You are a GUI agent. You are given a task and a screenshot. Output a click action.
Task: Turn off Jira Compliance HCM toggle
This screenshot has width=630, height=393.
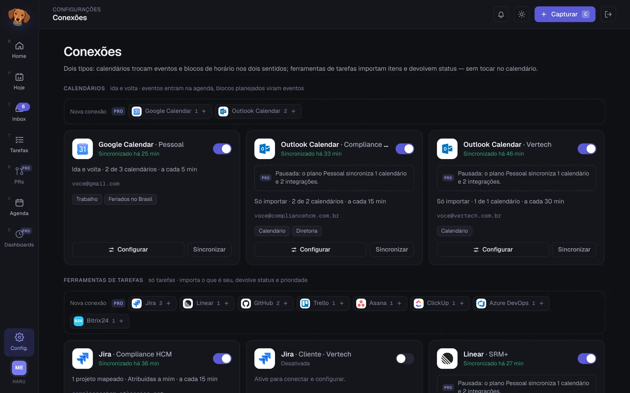point(222,358)
